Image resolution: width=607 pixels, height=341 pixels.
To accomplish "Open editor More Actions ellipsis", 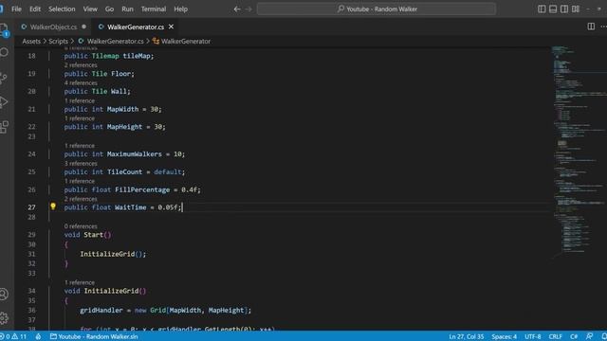I will click(x=603, y=27).
